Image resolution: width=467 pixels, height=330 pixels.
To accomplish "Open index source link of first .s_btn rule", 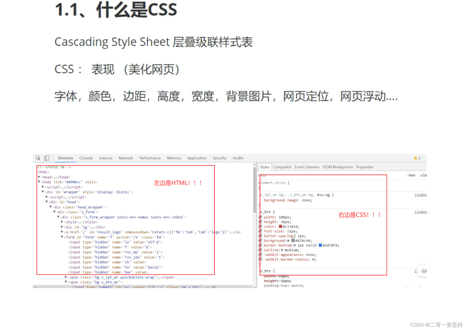I will (421, 212).
